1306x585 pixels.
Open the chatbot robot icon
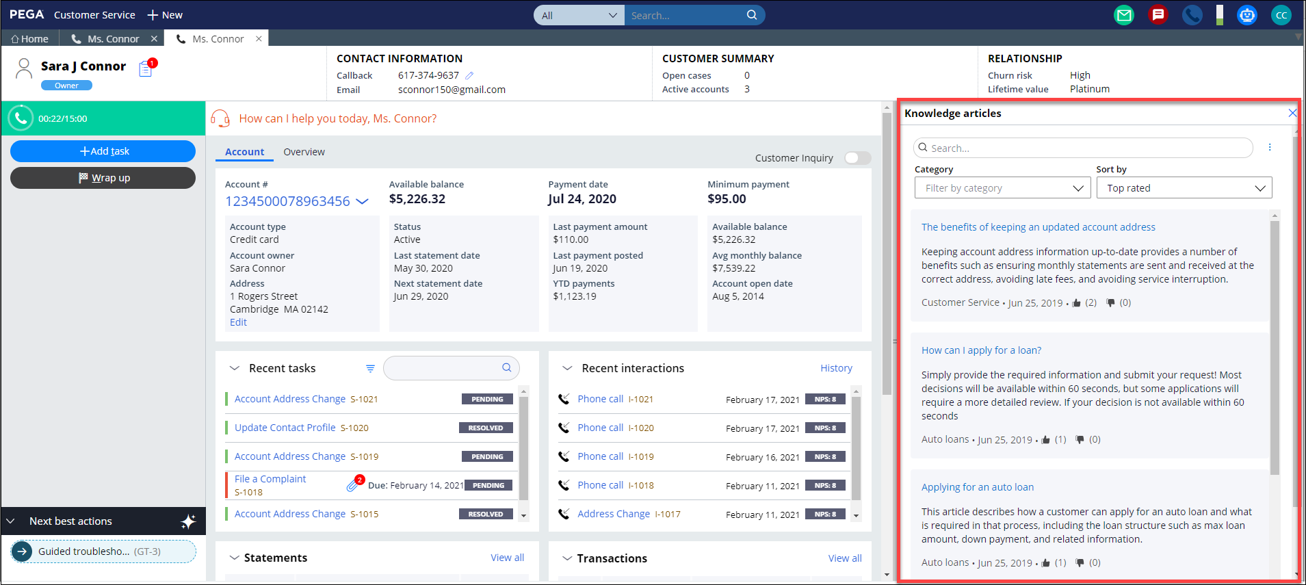click(x=1246, y=15)
